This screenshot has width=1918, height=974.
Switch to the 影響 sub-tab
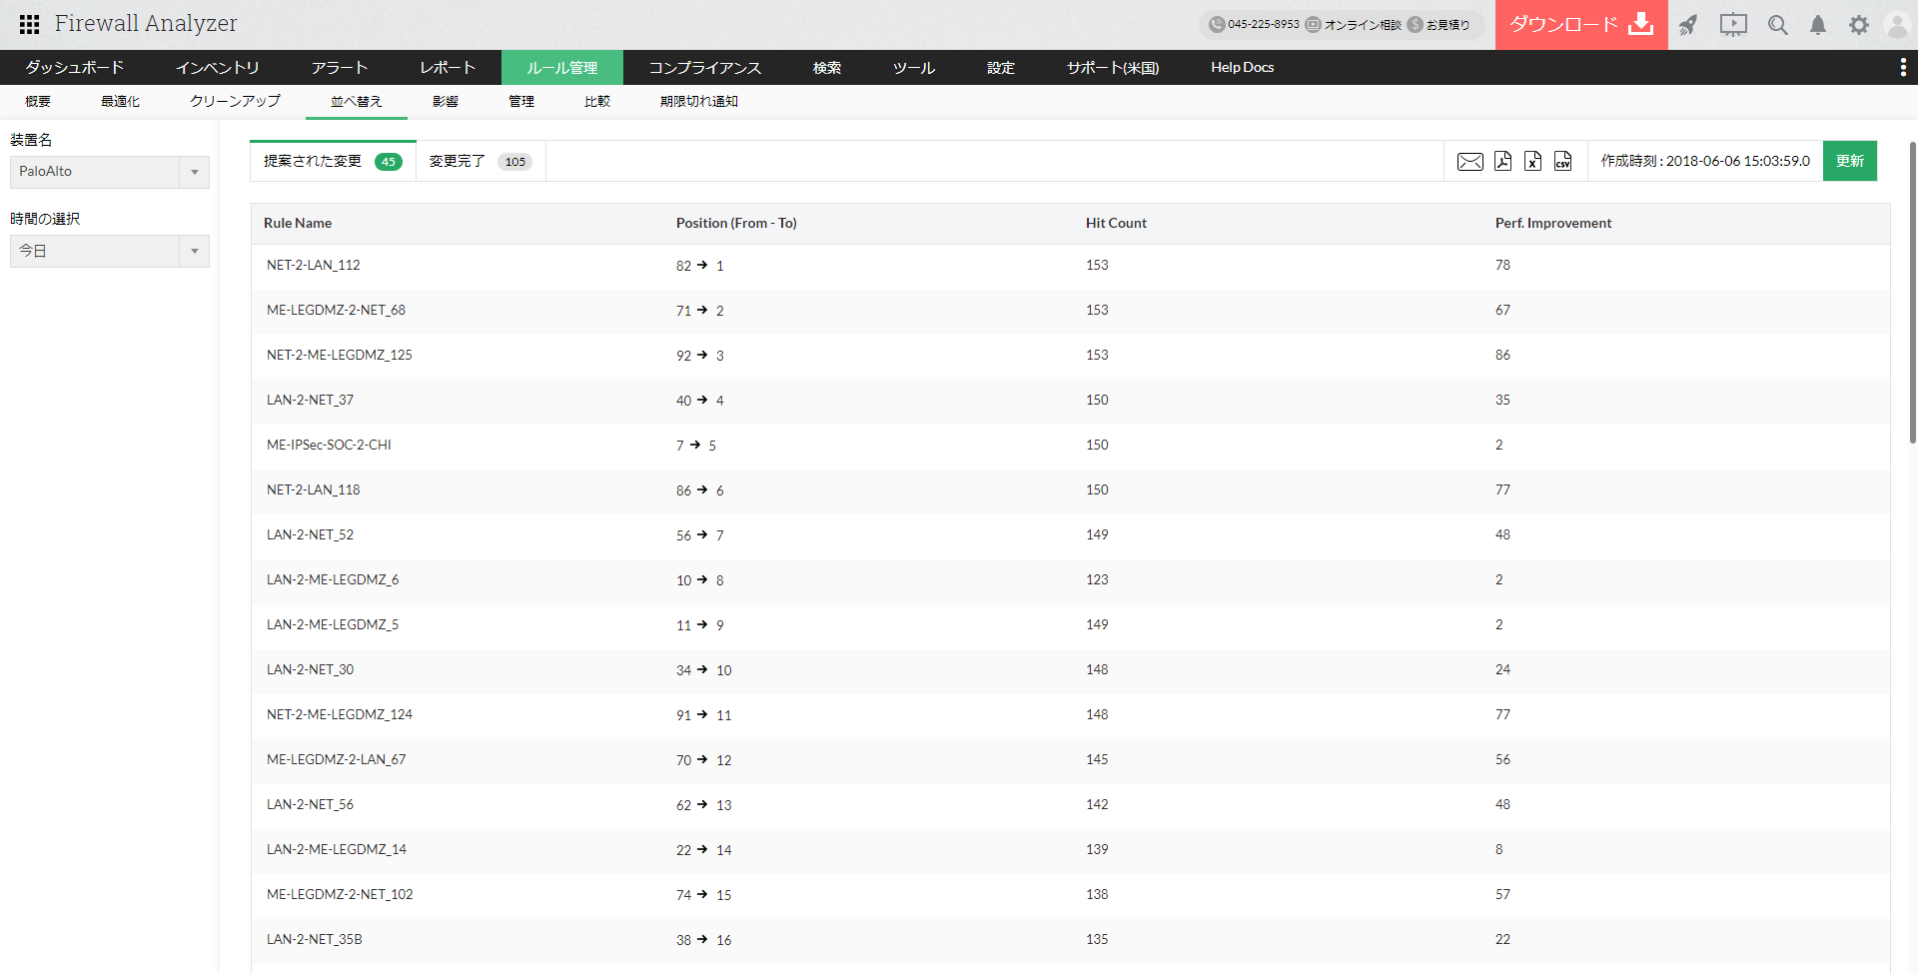[x=446, y=101]
